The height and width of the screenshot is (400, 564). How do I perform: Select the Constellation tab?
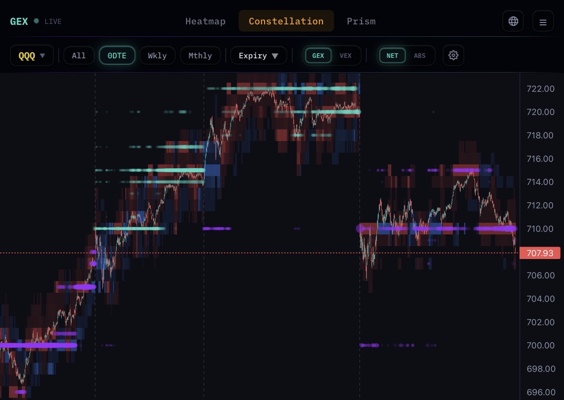[x=287, y=21]
